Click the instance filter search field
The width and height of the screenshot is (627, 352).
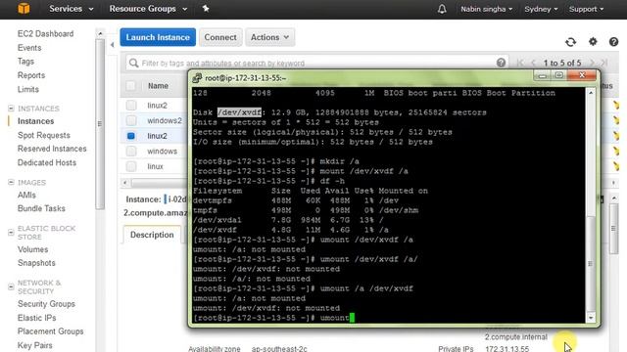point(316,63)
